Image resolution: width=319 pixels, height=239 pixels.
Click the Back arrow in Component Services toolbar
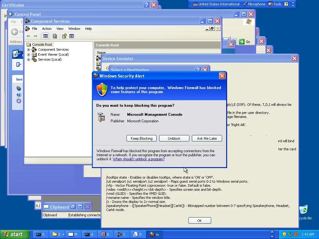[x=28, y=36]
